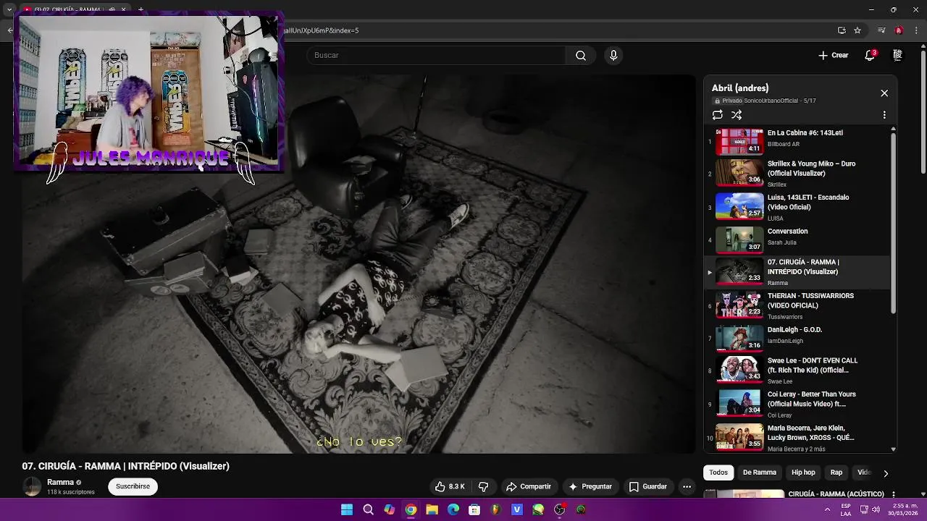Screen dimensions: 927x521
Task: Click the Suscribirse button
Action: click(x=133, y=487)
